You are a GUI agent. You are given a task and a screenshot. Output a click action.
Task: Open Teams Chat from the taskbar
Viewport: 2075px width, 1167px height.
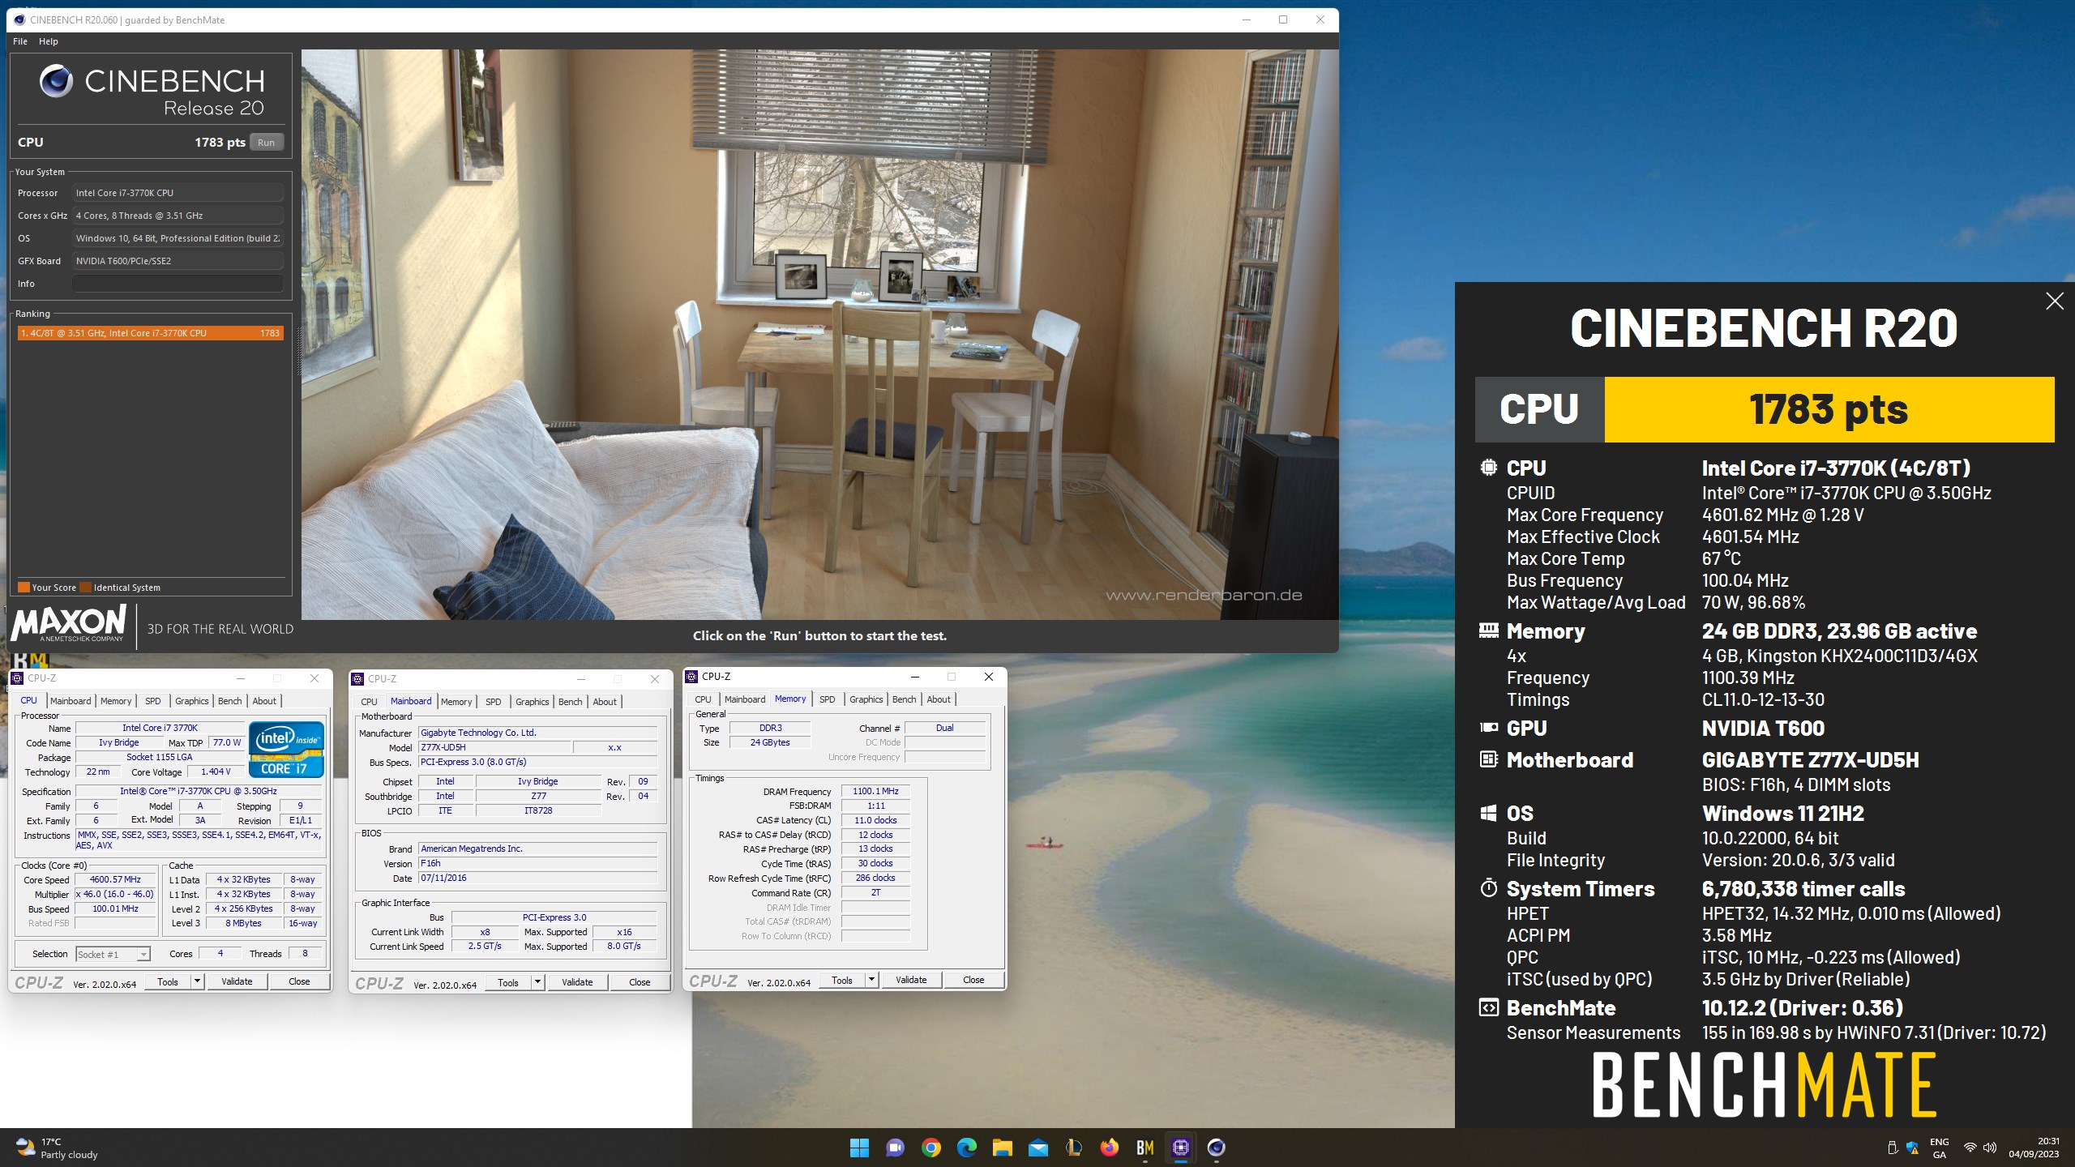click(x=895, y=1147)
